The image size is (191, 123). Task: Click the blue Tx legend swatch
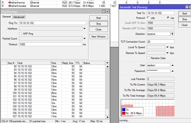click(124, 109)
